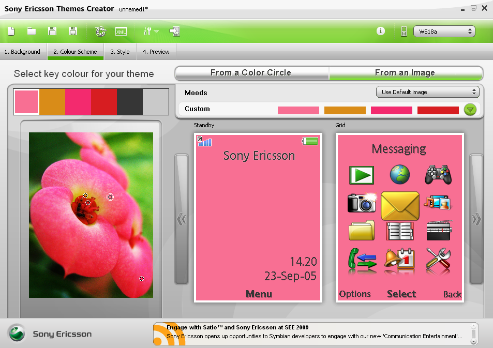Show previous preview screens with left chevrons
The height and width of the screenshot is (348, 493).
[x=182, y=219]
